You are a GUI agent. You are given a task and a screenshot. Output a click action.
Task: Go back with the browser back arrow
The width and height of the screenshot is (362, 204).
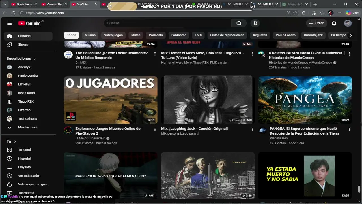[5, 13]
